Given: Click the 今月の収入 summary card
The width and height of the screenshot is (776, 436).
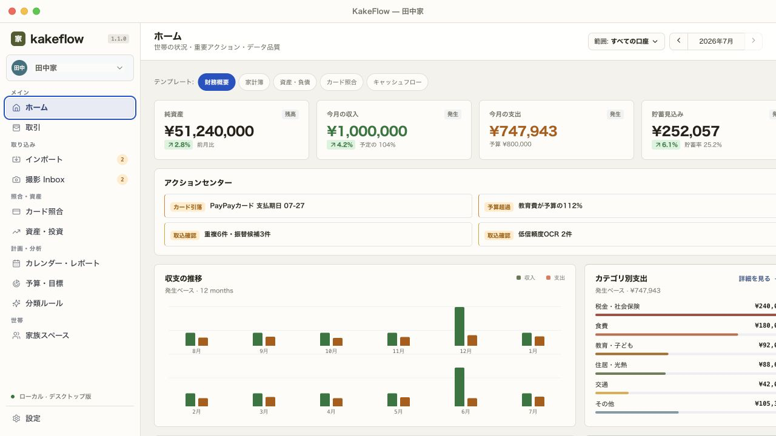Looking at the screenshot, I should pos(394,130).
